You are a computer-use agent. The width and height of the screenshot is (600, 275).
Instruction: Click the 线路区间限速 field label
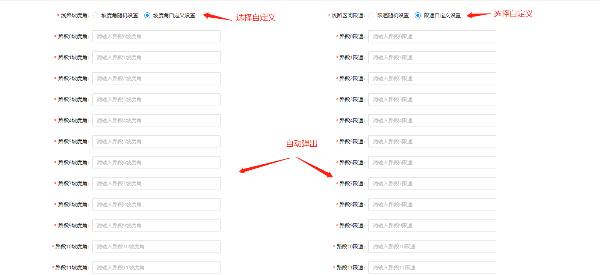click(x=348, y=15)
